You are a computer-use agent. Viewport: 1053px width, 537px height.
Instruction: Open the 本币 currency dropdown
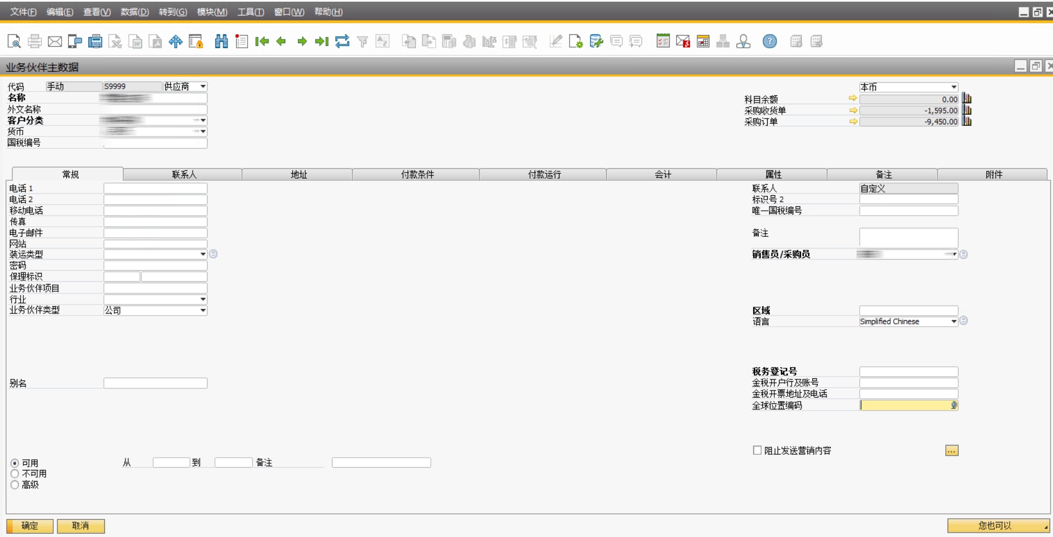point(954,87)
